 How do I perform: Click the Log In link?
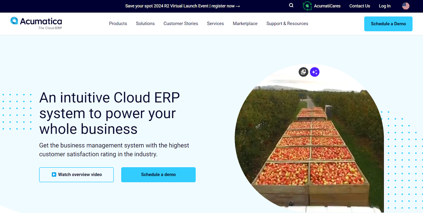point(385,6)
